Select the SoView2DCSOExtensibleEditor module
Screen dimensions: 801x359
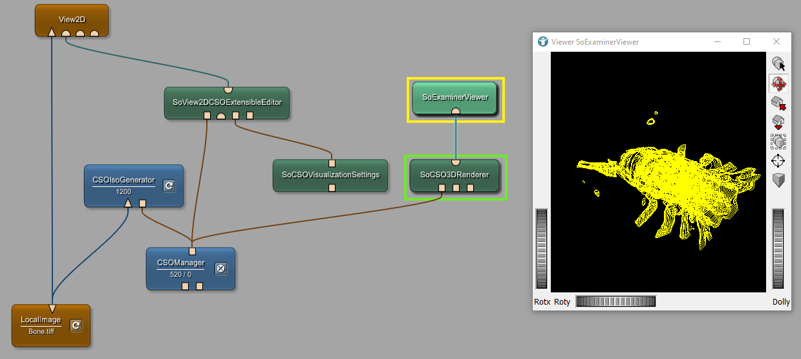point(226,102)
